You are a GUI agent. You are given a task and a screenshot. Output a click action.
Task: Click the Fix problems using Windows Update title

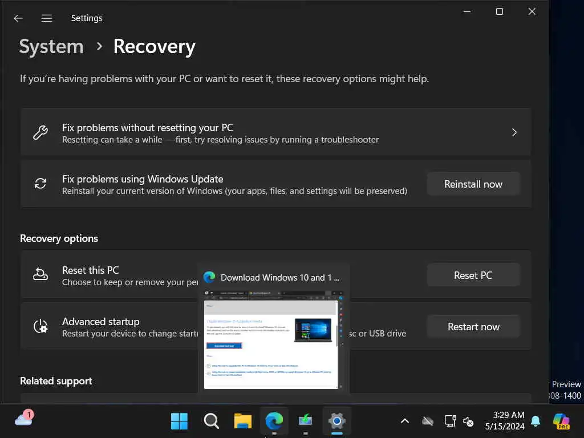click(x=143, y=179)
